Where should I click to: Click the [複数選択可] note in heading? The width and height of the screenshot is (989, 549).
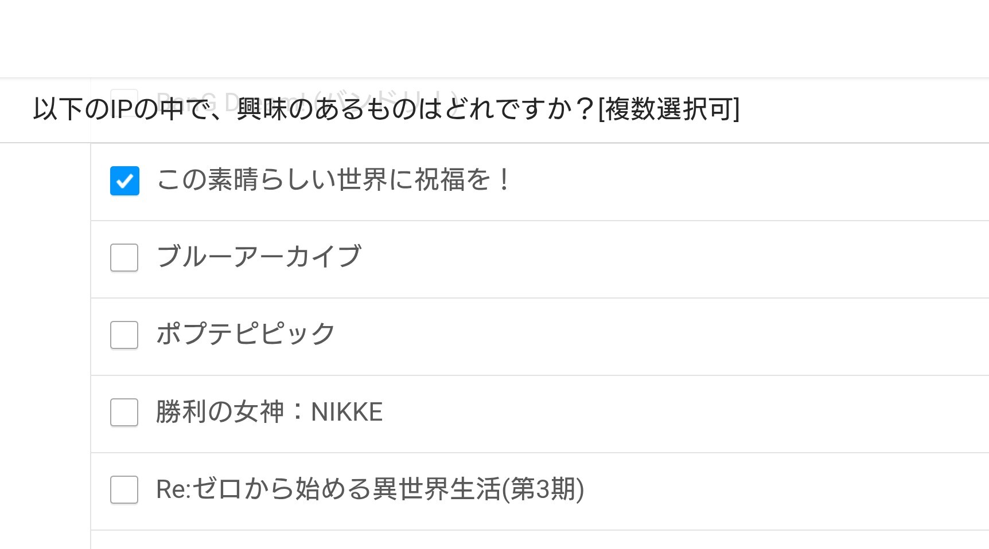pos(668,109)
